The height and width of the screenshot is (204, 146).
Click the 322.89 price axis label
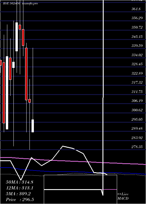click(137, 73)
